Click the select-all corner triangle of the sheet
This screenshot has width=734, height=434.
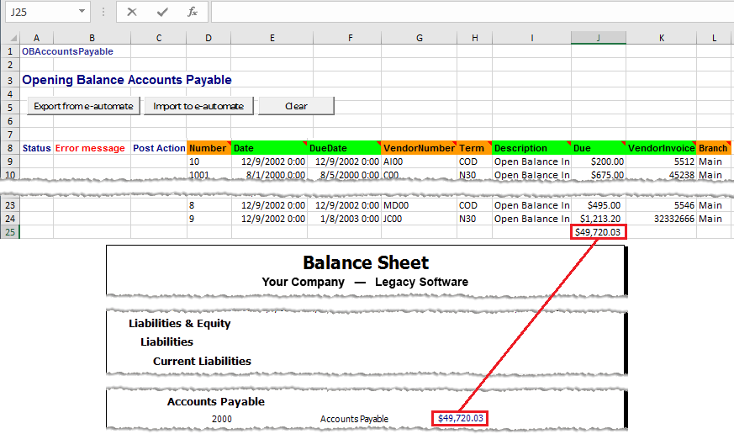10,38
